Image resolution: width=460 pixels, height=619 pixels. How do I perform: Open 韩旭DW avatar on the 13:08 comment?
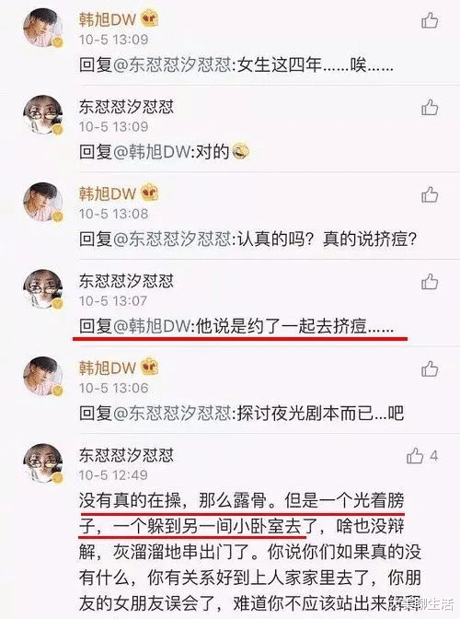click(x=43, y=203)
